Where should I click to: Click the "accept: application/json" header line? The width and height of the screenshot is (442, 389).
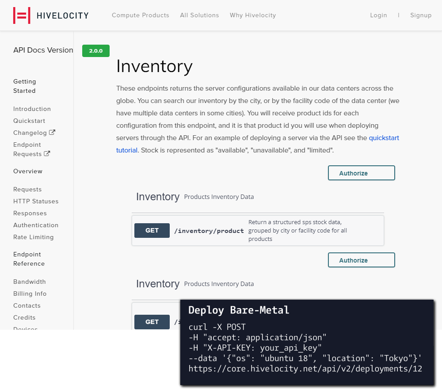257,337
